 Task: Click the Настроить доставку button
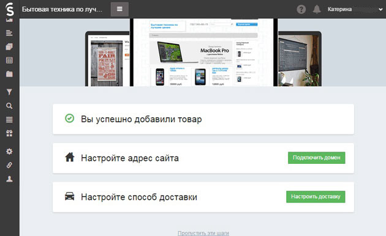[316, 197]
